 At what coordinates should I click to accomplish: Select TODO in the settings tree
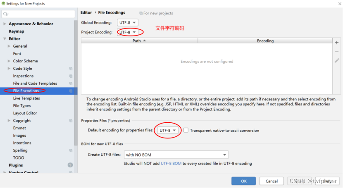point(19,157)
